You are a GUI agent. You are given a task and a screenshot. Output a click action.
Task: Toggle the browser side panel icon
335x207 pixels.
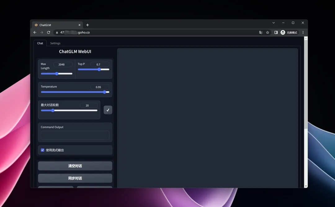[276, 33]
